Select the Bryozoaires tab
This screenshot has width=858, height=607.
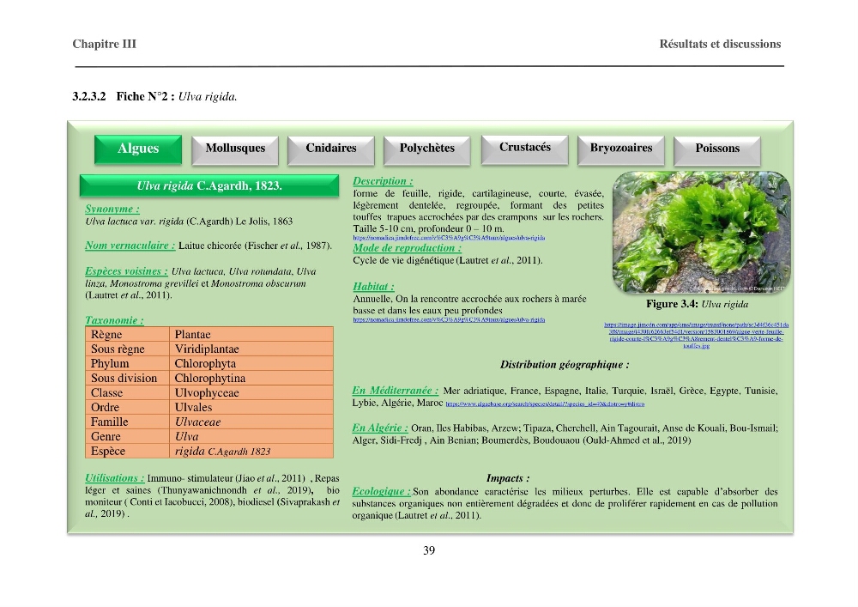tap(621, 150)
